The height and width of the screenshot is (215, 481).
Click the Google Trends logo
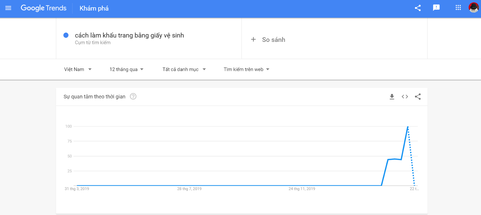coord(44,8)
